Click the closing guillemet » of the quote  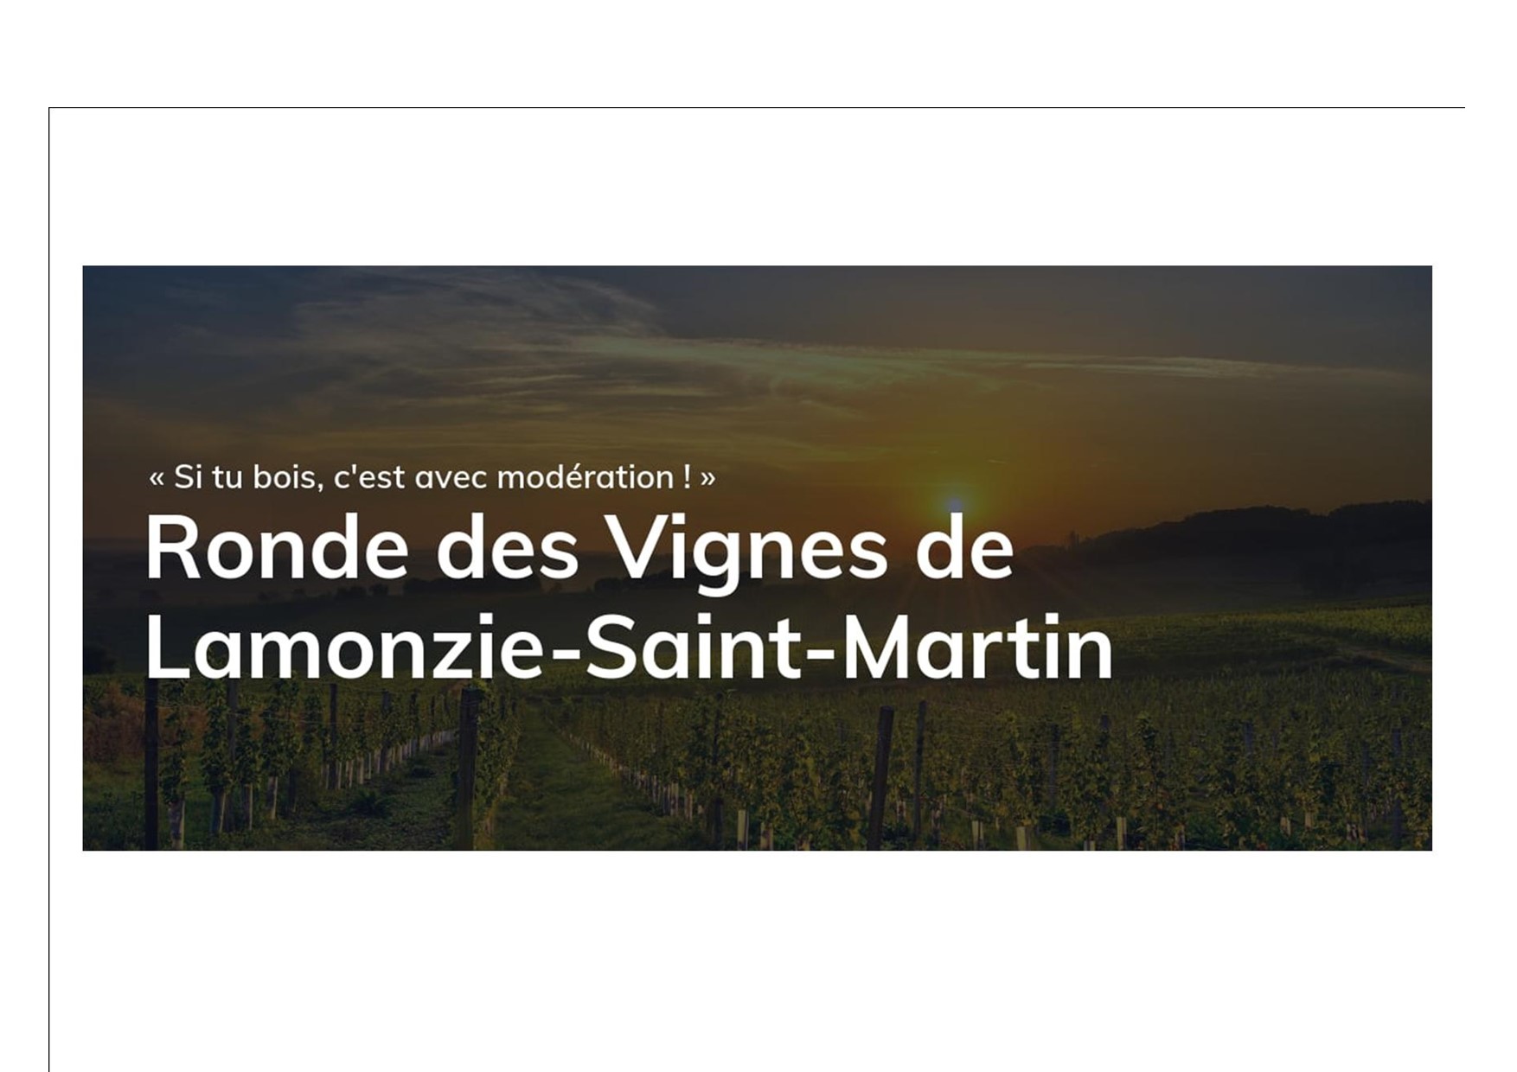pyautogui.click(x=707, y=479)
